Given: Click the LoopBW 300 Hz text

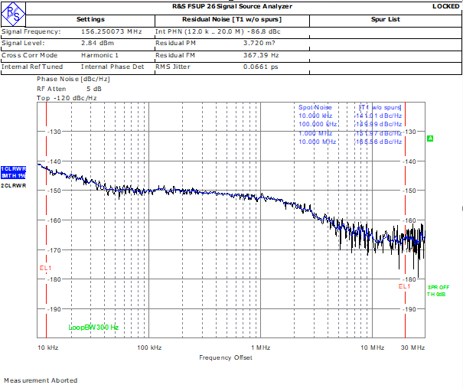Looking at the screenshot, I should (93, 328).
